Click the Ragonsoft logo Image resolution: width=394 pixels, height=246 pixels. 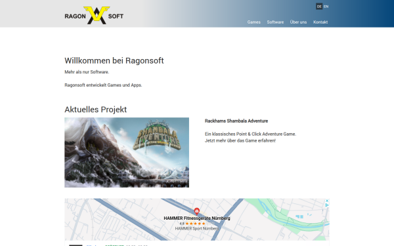pyautogui.click(x=94, y=16)
